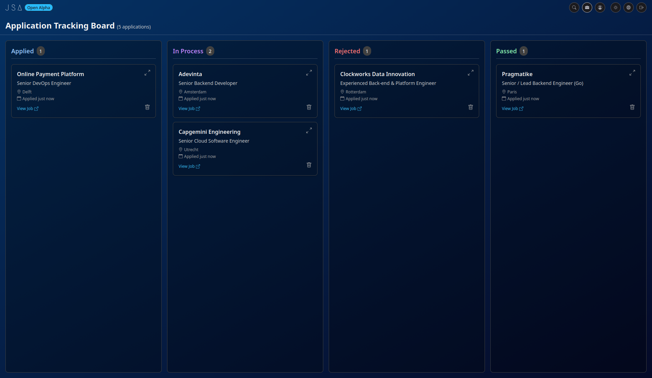The width and height of the screenshot is (652, 378).
Task: Click the briefcase applications icon
Action: click(x=587, y=7)
